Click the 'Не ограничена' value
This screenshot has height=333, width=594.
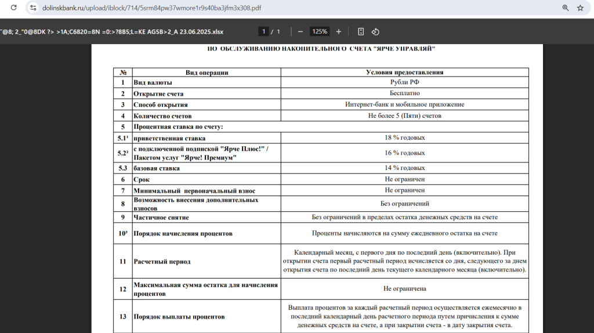click(x=404, y=289)
